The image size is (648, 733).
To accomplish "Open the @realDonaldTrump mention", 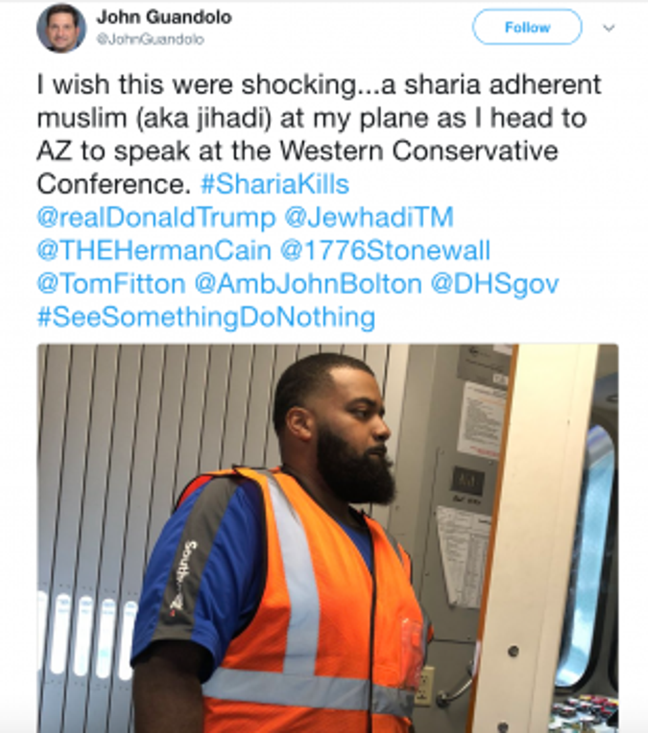I will (157, 217).
